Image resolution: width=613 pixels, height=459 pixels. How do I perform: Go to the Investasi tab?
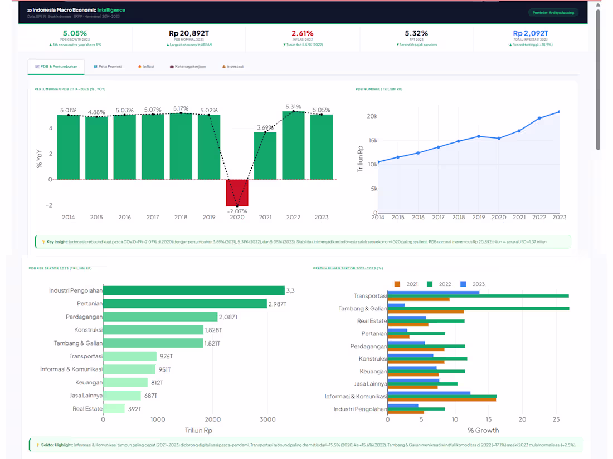[232, 67]
